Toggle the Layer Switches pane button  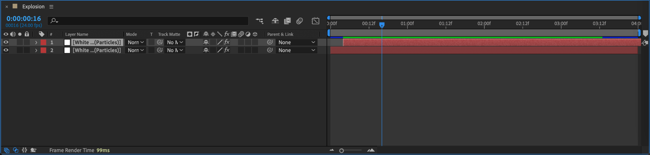(x=7, y=150)
